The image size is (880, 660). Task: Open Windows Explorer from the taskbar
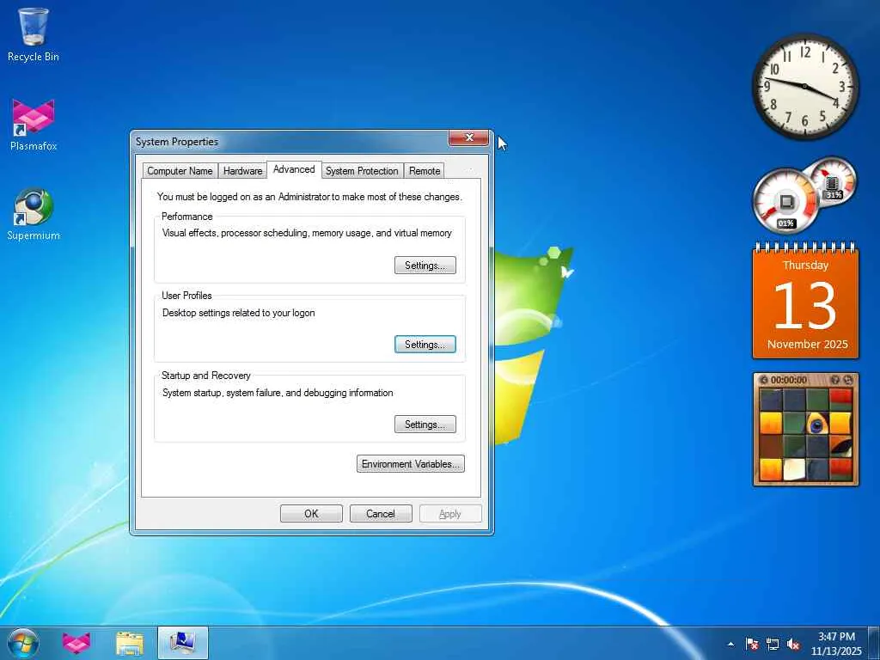click(130, 643)
